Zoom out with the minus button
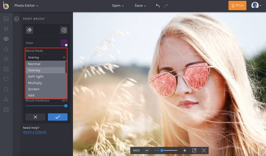 147,150
